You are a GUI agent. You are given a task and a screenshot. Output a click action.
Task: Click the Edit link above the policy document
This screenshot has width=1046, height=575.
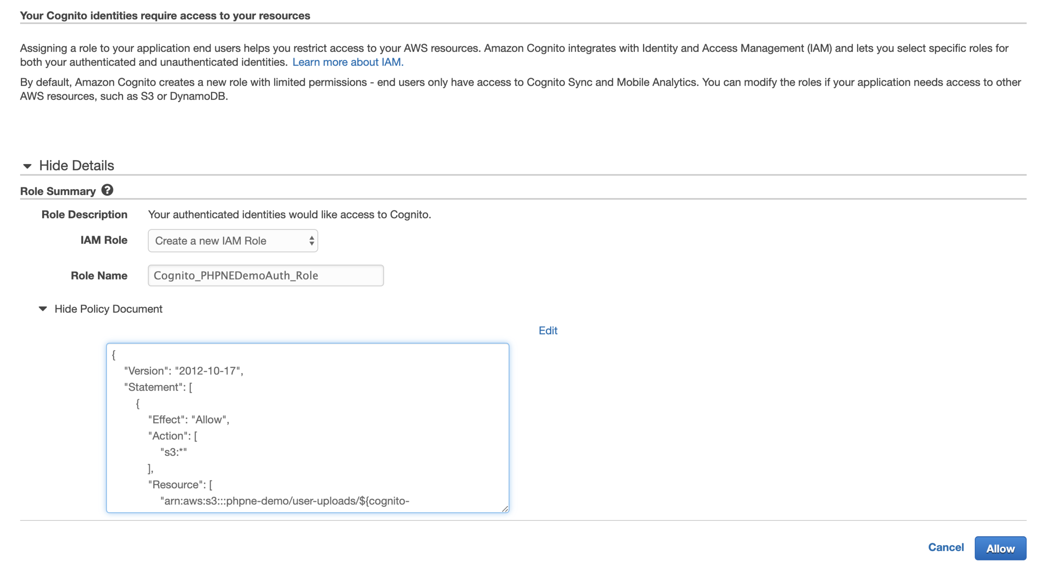click(x=547, y=331)
